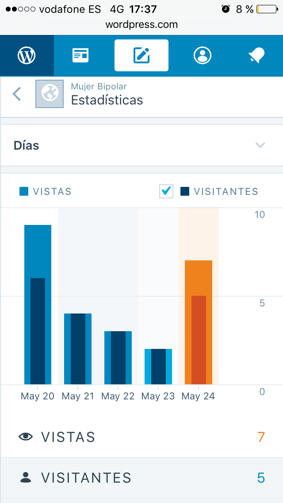Open the profile avatar icon
Viewport: 283px width, 503px height.
tap(203, 56)
